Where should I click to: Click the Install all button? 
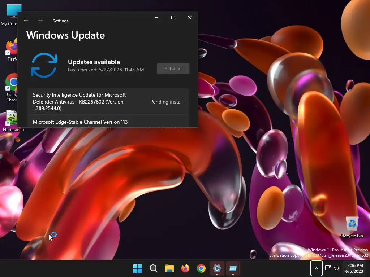pos(173,69)
